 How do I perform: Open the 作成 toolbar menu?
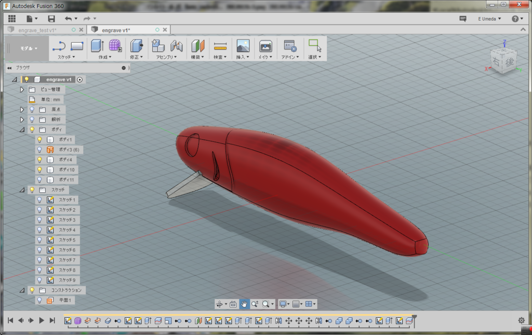105,57
